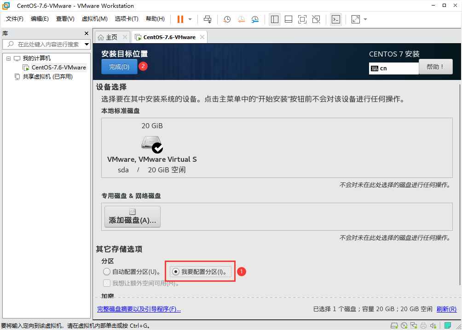This screenshot has height=330, width=462.
Task: Open the 查看(V) menu
Action: 65,19
